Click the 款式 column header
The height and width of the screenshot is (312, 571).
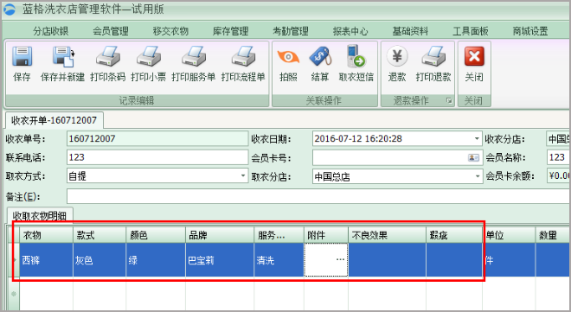pos(99,235)
